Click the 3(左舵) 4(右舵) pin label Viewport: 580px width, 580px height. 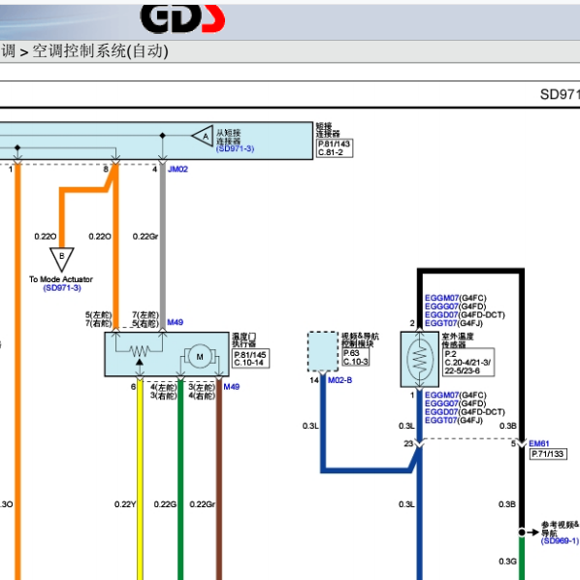click(202, 392)
